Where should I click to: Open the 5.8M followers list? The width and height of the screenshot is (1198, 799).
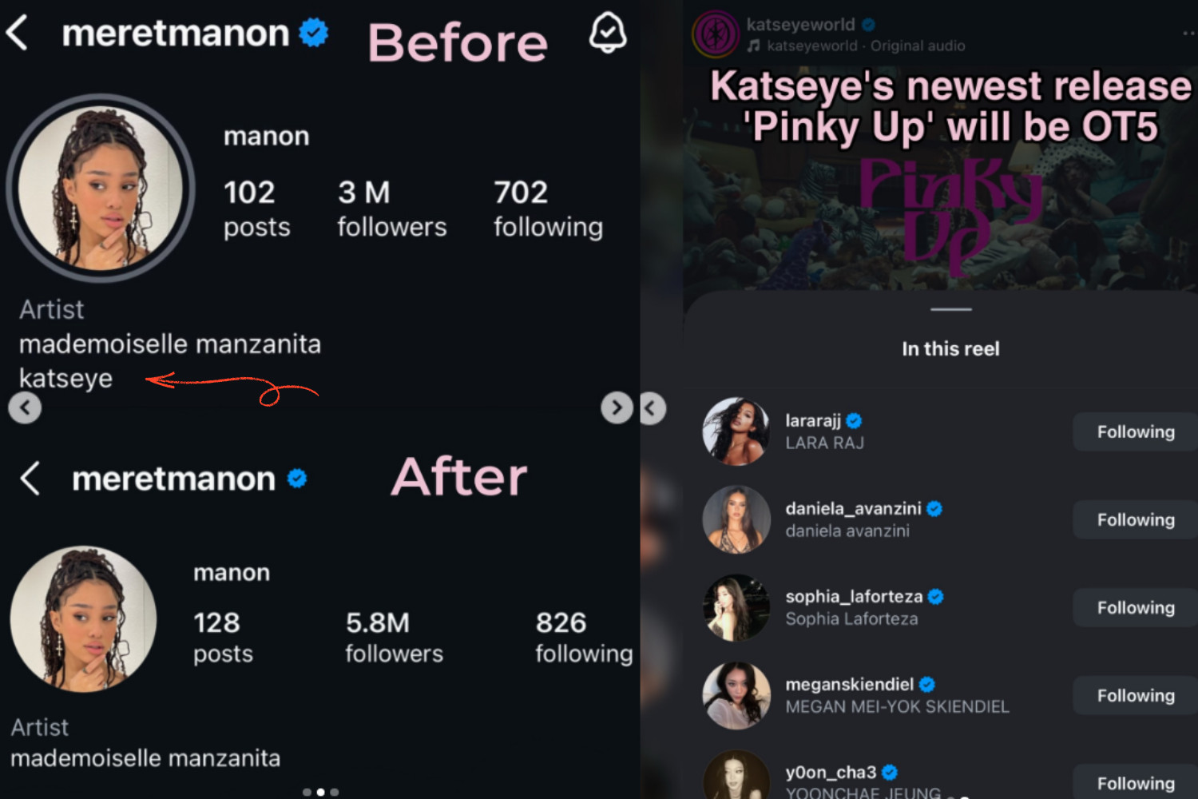point(394,638)
